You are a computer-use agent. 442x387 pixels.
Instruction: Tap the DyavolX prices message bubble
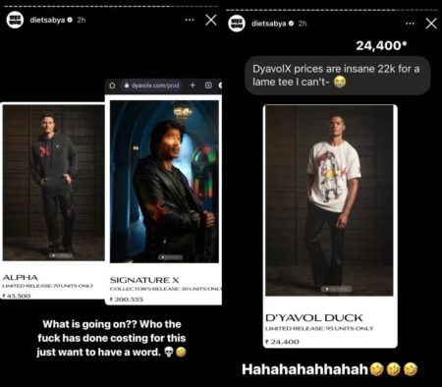click(x=338, y=76)
